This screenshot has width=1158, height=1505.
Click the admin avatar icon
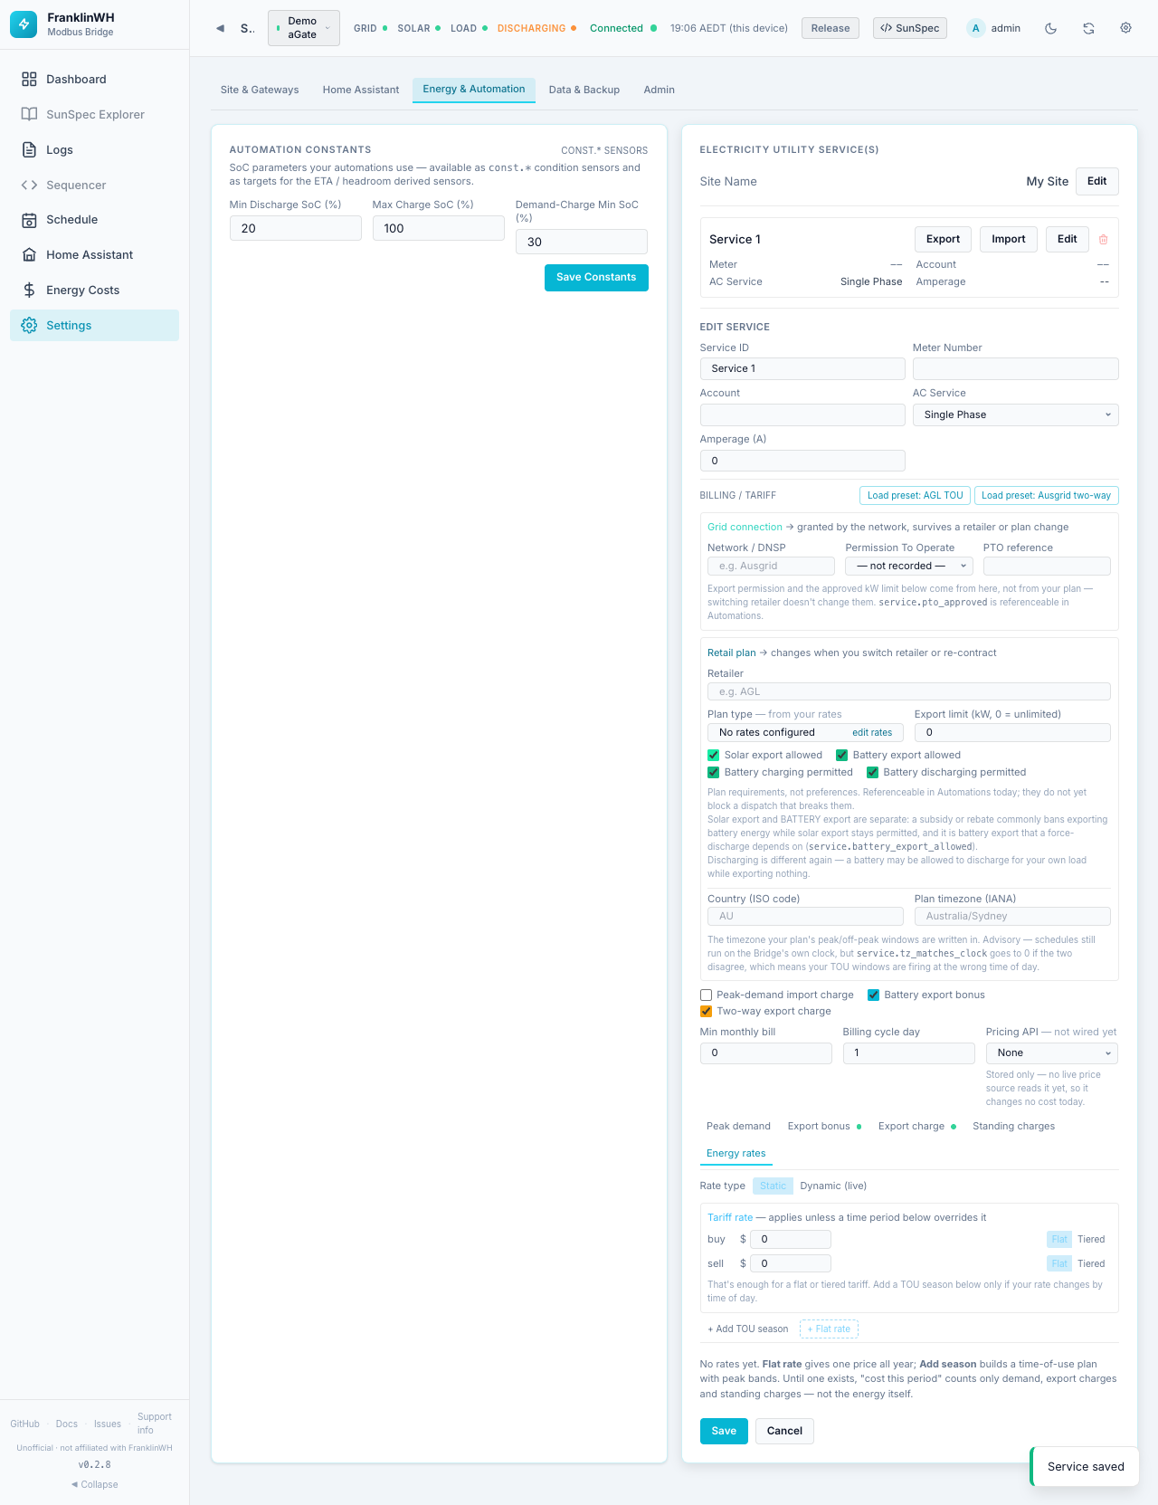[x=975, y=28]
